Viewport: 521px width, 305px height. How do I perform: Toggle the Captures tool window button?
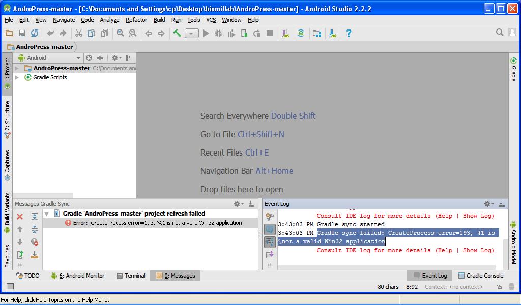pos(7,165)
